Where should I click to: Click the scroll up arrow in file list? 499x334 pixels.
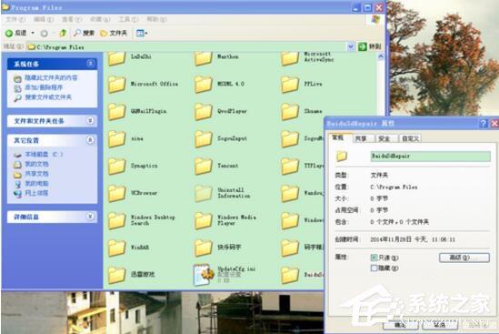pyautogui.click(x=381, y=56)
